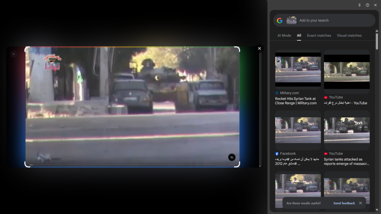Open Military.com 'Rocket Hits Syrian Tank' result
381x214 pixels.
[296, 101]
